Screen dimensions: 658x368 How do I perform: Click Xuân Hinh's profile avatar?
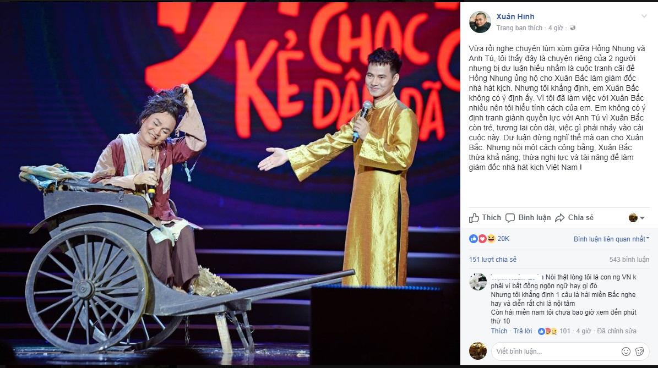click(x=480, y=22)
